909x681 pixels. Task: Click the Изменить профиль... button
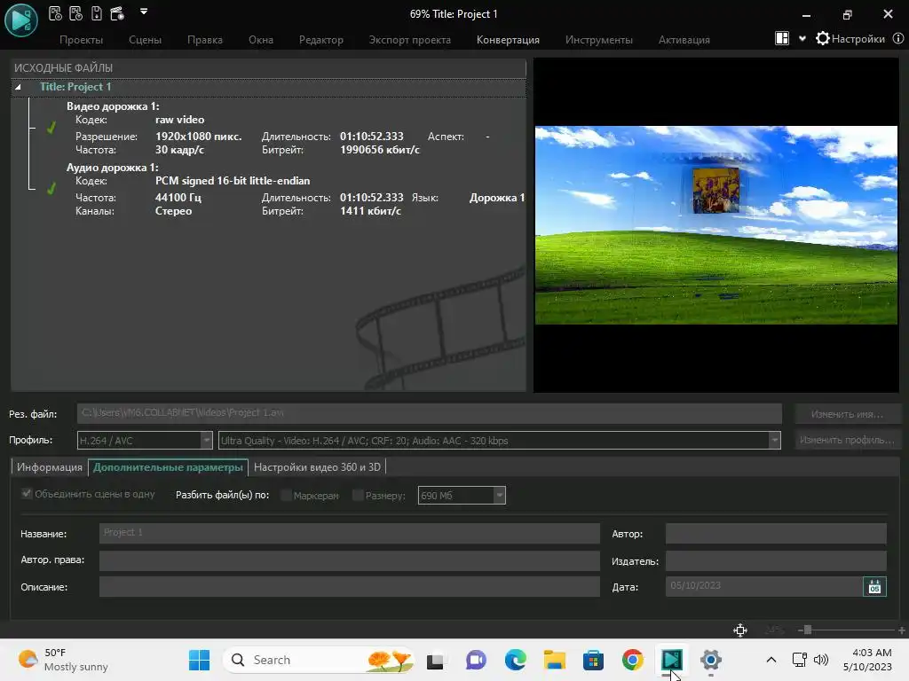pyautogui.click(x=847, y=440)
